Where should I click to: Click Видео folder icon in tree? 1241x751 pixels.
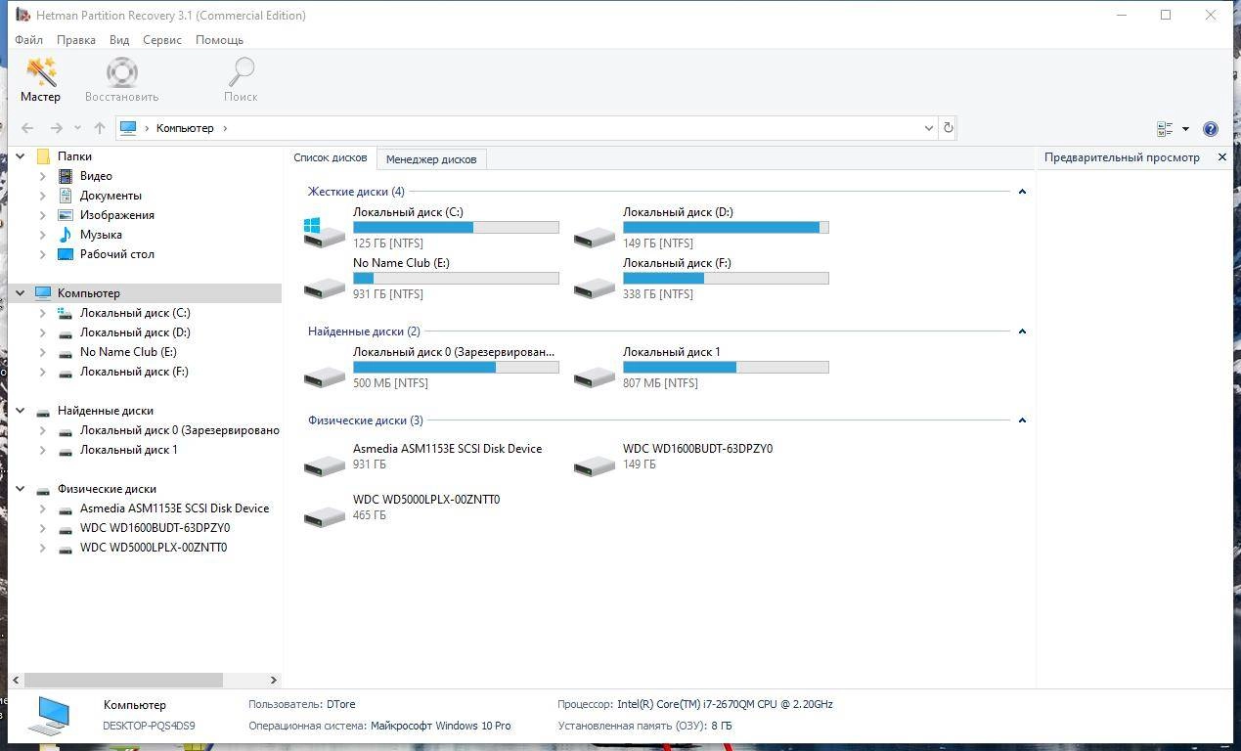[x=66, y=176]
